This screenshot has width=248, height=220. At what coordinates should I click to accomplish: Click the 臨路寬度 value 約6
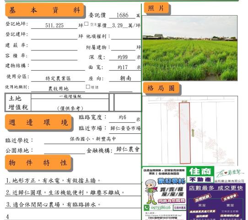[x=123, y=117]
